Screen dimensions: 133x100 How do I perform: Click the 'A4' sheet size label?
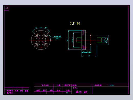tap(7, 8)
